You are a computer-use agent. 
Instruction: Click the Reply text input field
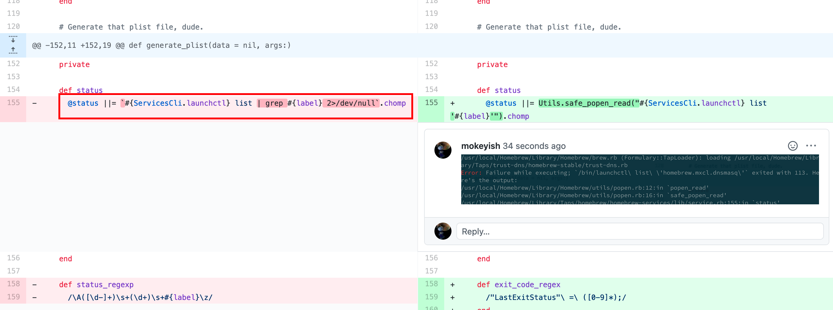[639, 231]
